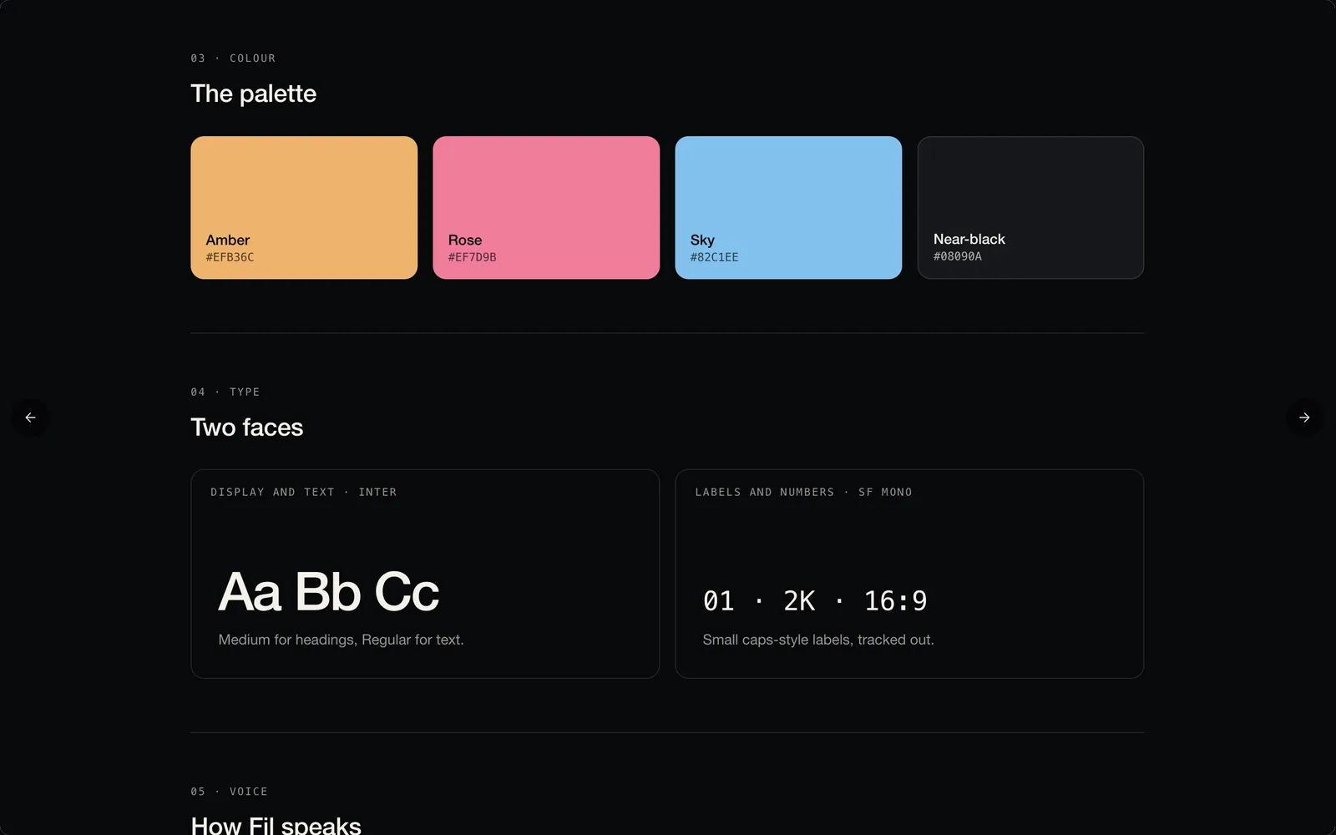Open the Labels and Numbers SF Mono card
The width and height of the screenshot is (1336, 835).
click(x=909, y=574)
